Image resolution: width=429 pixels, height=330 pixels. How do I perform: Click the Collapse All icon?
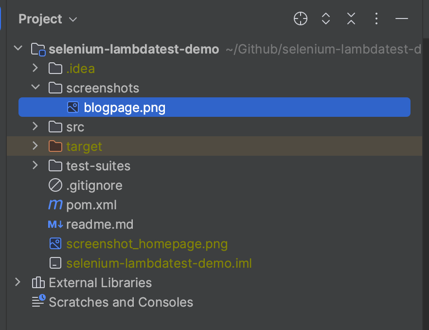pyautogui.click(x=351, y=18)
